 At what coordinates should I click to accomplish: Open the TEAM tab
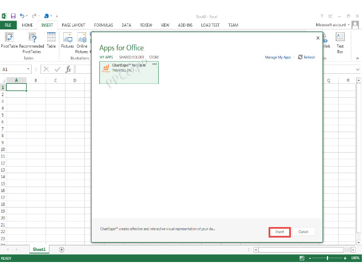click(x=233, y=25)
